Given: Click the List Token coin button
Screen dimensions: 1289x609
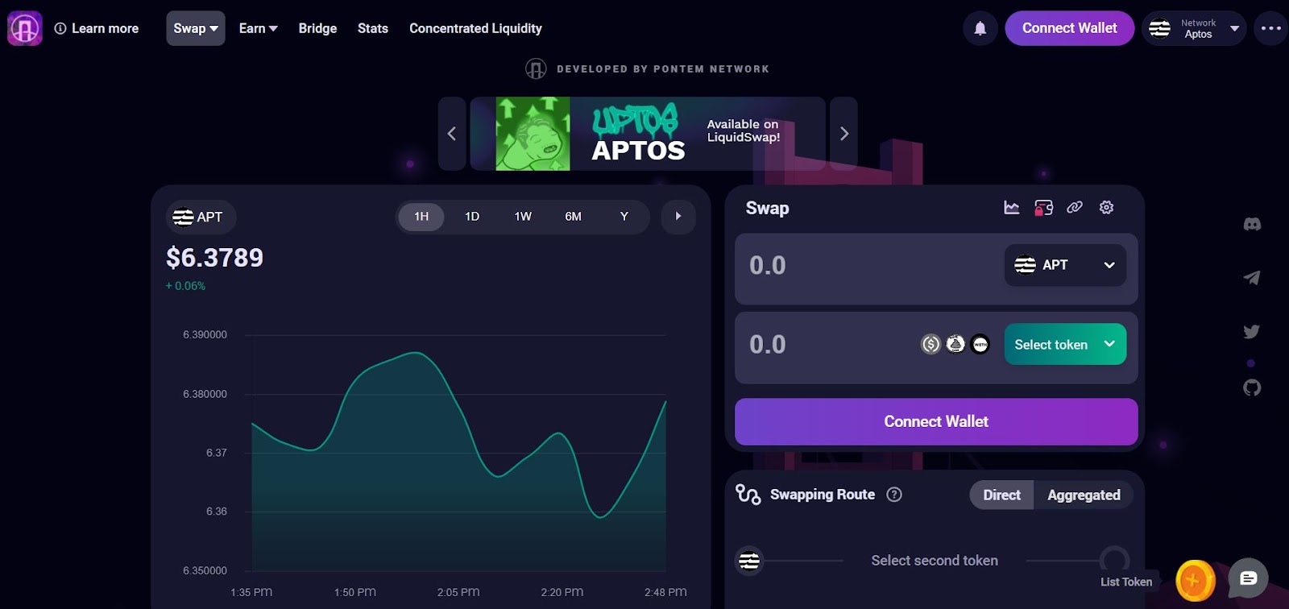Looking at the screenshot, I should point(1196,581).
